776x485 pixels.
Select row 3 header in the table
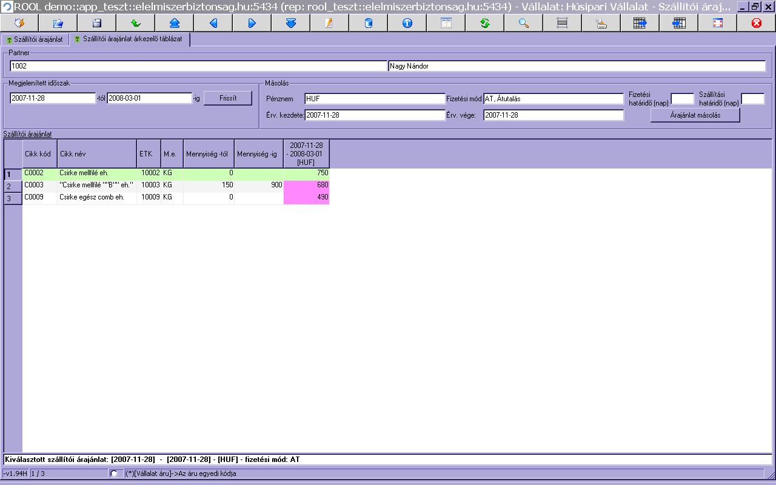pos(13,198)
